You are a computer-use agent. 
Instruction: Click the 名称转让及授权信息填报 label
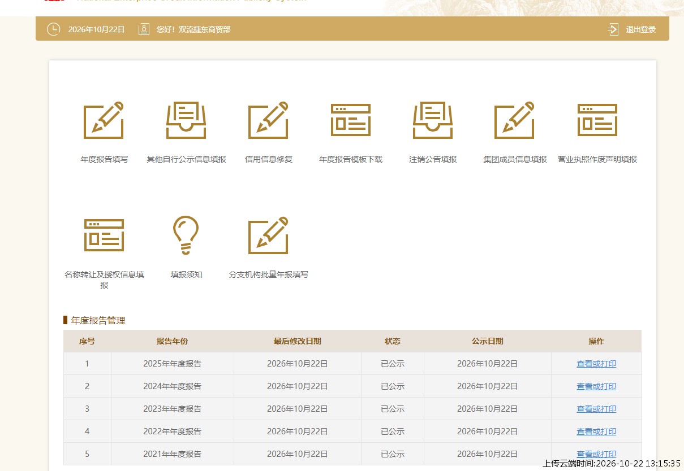pyautogui.click(x=104, y=280)
